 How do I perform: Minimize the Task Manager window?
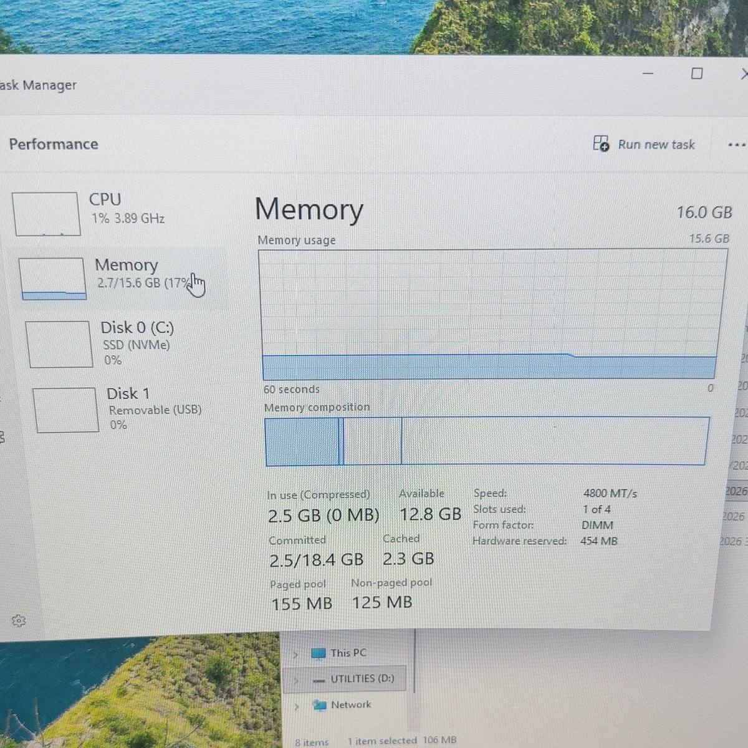click(648, 74)
